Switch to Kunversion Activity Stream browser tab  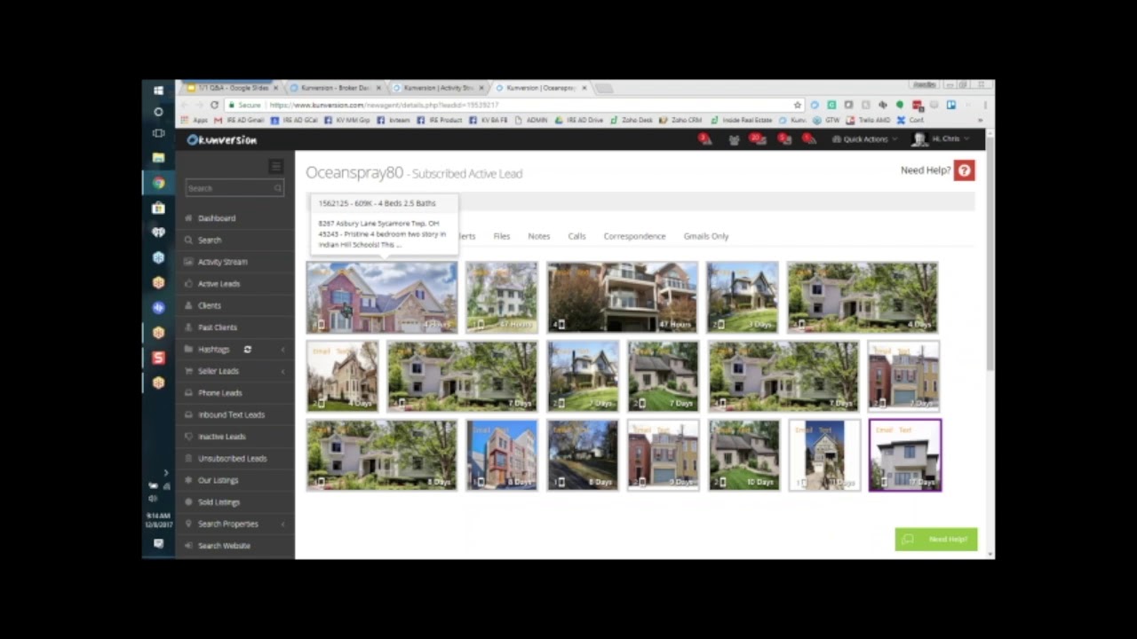point(438,88)
